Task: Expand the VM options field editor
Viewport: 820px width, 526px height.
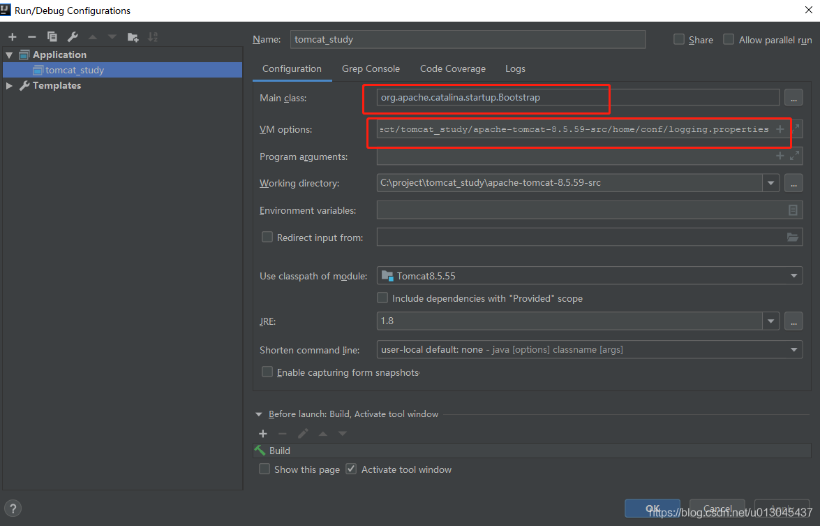Action: [795, 129]
